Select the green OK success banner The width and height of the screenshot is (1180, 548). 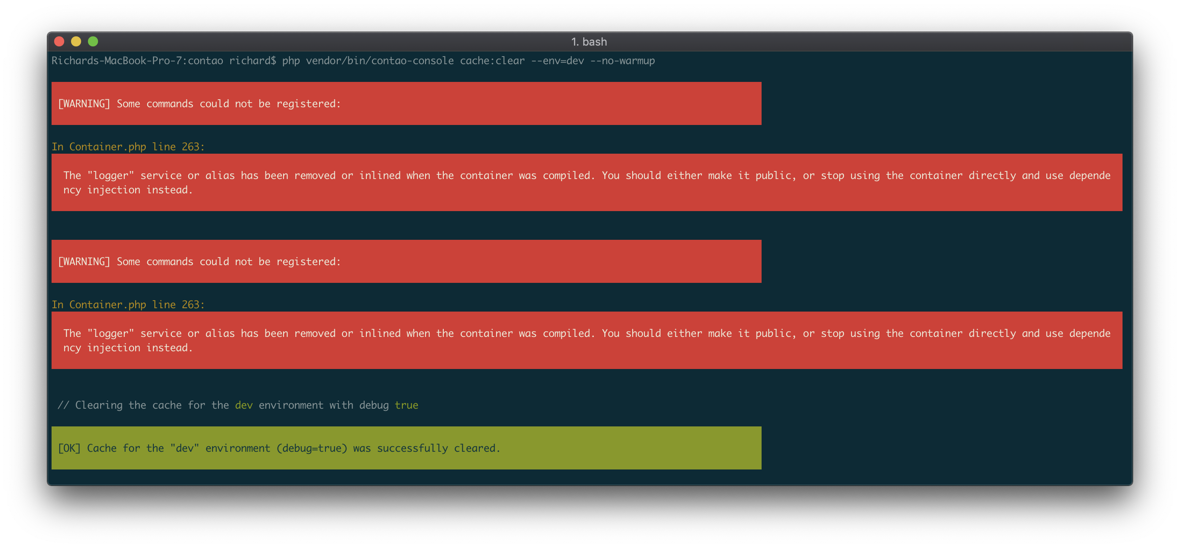coord(407,448)
